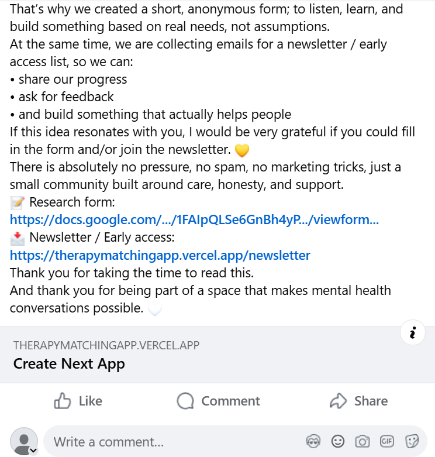This screenshot has height=457, width=435.
Task: Click the Like button label text
Action: [90, 401]
